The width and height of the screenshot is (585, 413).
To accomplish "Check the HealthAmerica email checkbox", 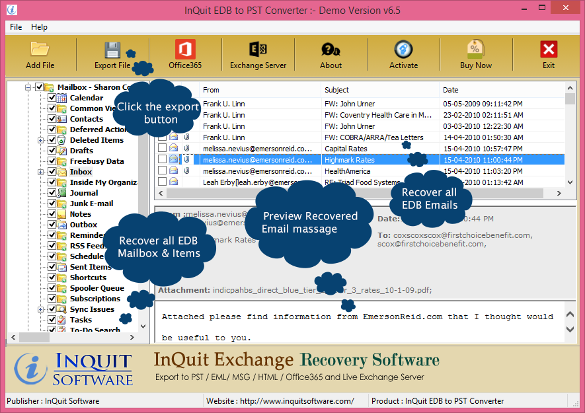I will point(162,170).
